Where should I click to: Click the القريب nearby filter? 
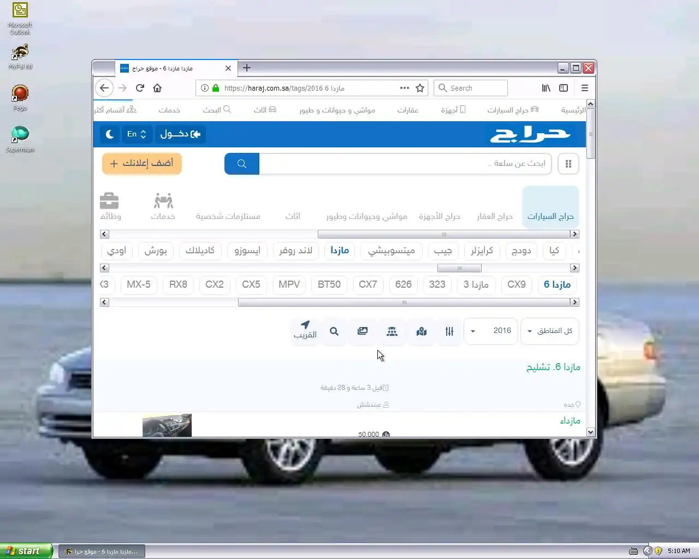[x=305, y=330]
